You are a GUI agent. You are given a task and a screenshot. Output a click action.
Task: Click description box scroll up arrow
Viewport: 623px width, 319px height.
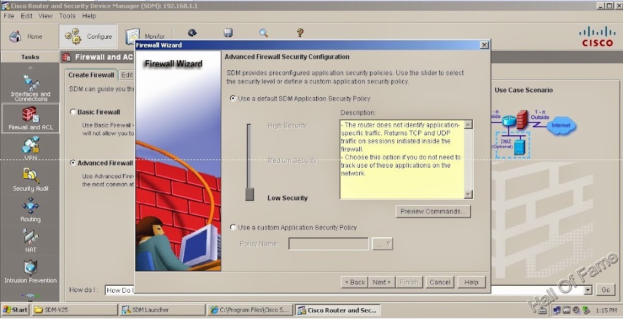(x=468, y=125)
